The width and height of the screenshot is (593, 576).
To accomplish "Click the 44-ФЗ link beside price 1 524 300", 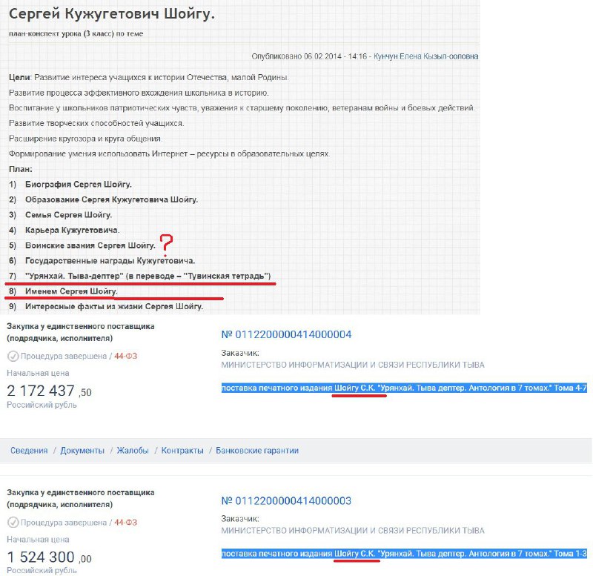I will pyautogui.click(x=125, y=523).
